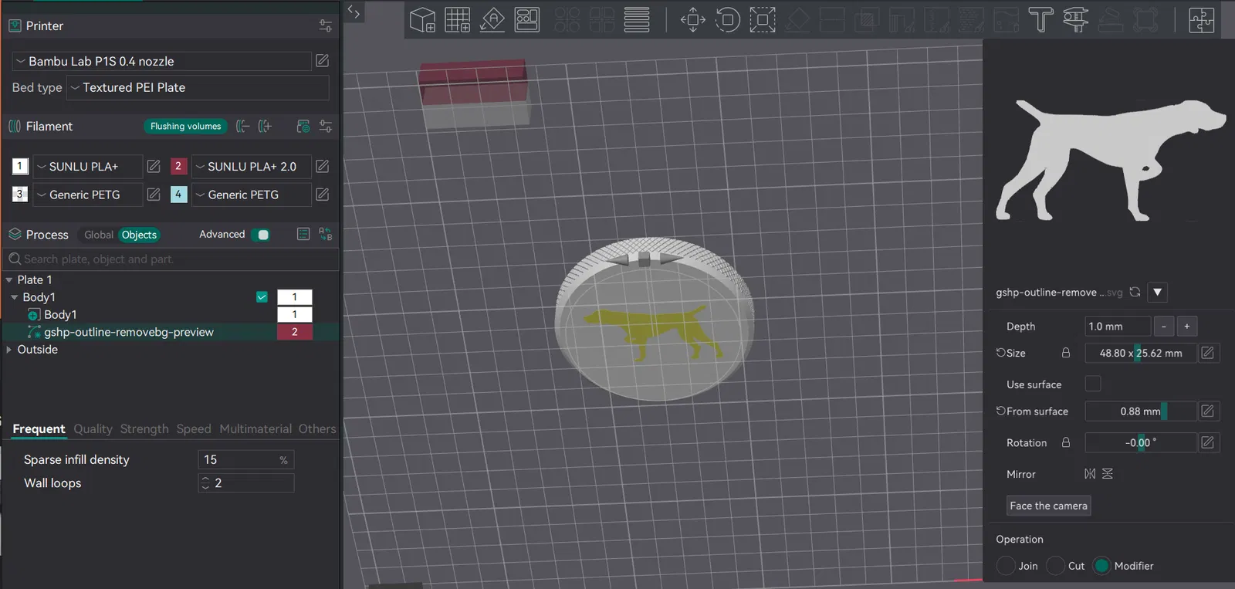
Task: Open the process settings list icon
Action: click(x=303, y=234)
